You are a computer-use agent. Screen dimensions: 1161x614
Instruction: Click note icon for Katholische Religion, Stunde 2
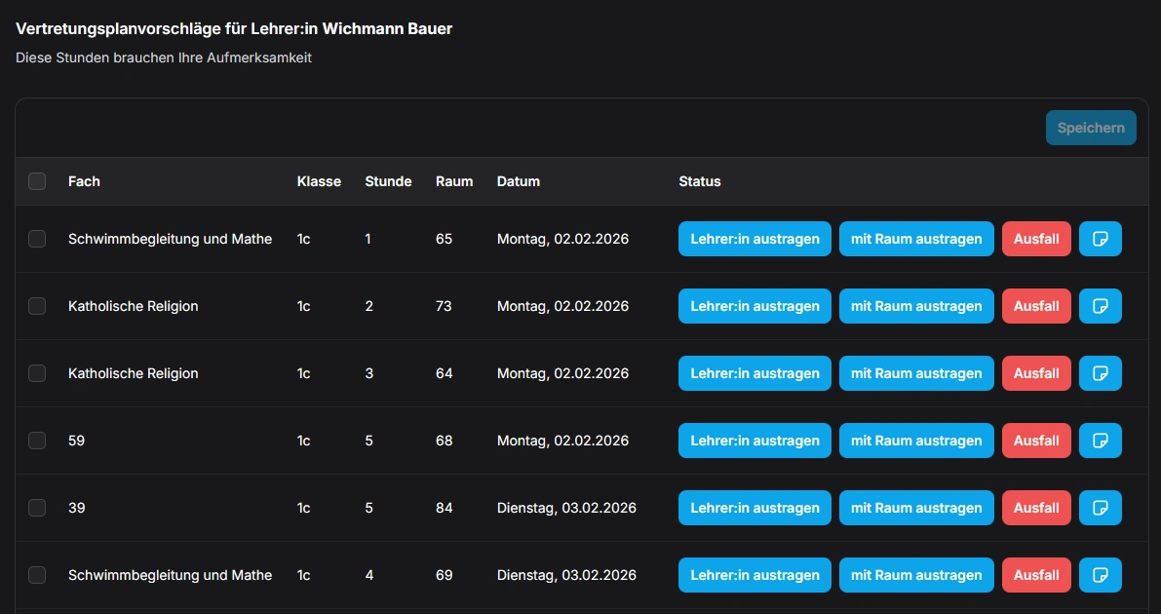tap(1100, 306)
